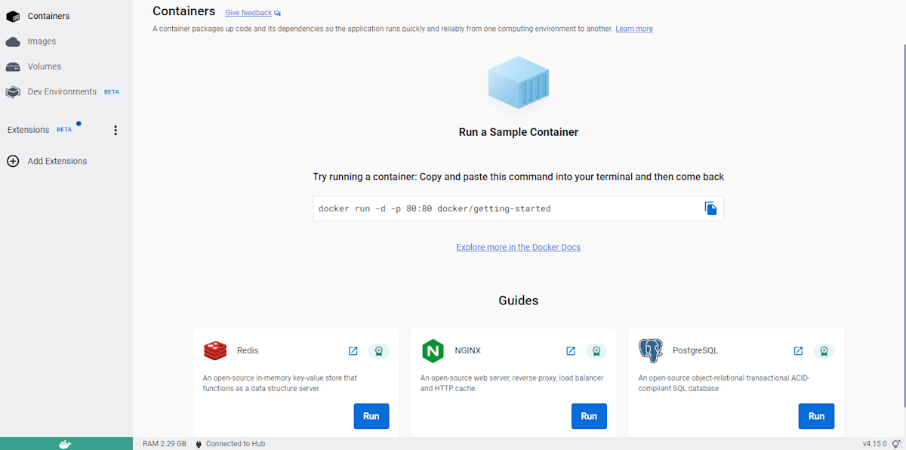Copy the docker run command with copy icon
Viewport: 906px width, 450px height.
(x=710, y=208)
